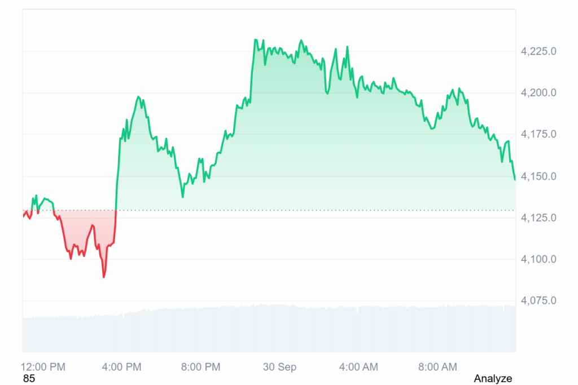Viewport: 578px width, 385px height.
Task: Click the 8:00 PM time axis label
Action: (x=200, y=367)
